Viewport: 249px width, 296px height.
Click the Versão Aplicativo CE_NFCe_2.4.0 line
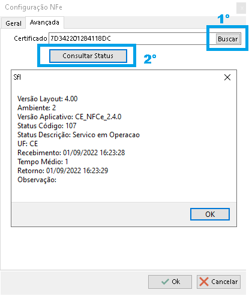tap(70, 117)
